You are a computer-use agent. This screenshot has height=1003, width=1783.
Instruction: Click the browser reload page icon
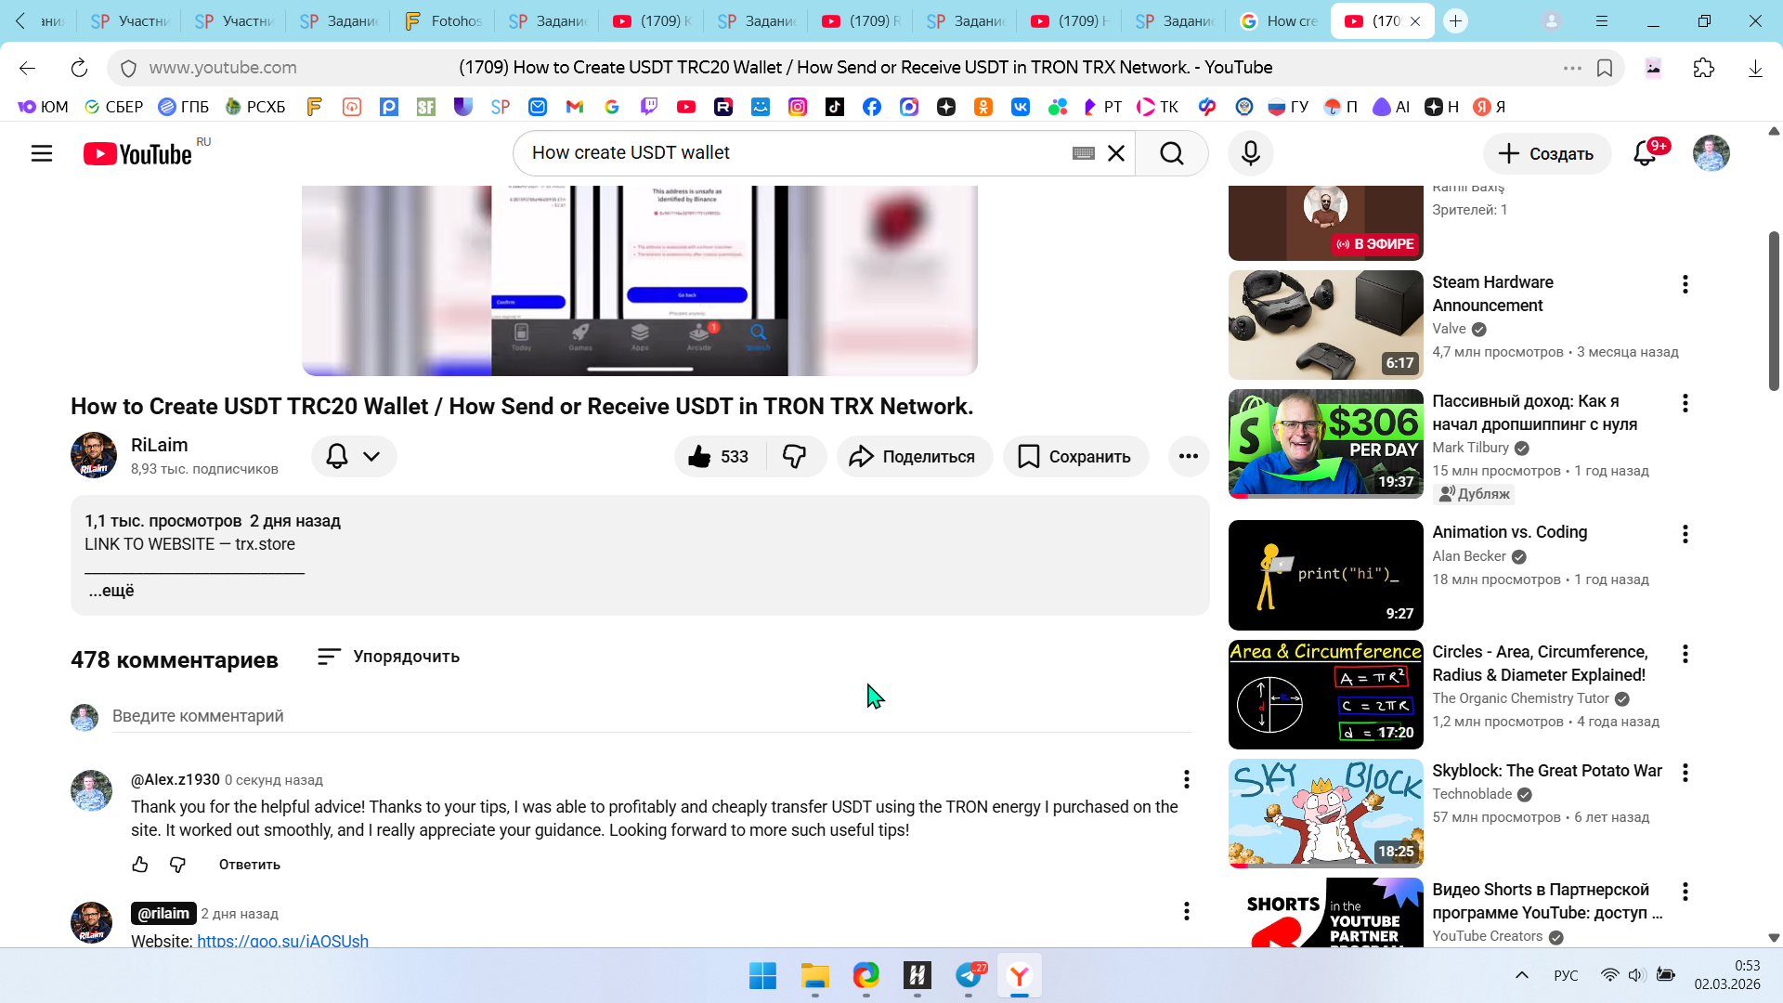point(79,68)
